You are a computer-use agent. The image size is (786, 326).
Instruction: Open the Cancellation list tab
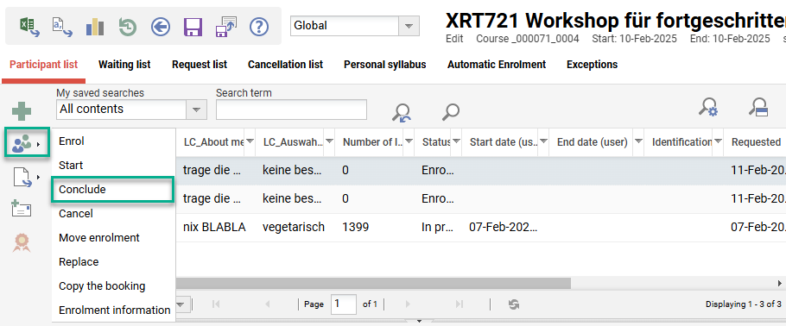pyautogui.click(x=285, y=65)
